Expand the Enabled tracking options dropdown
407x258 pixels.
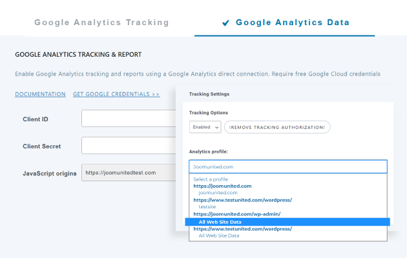tap(205, 127)
